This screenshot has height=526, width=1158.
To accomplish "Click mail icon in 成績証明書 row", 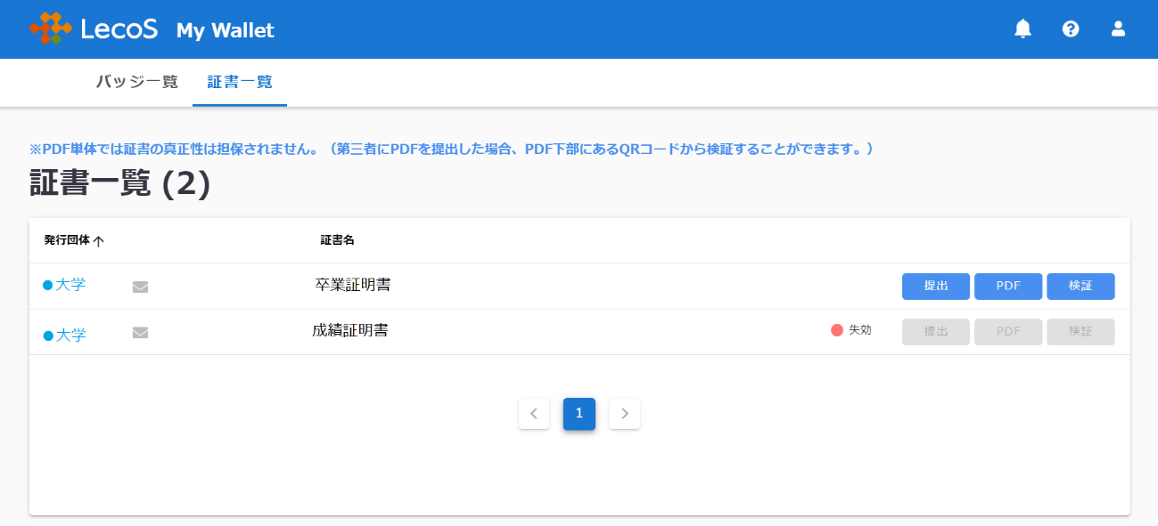I will 140,333.
